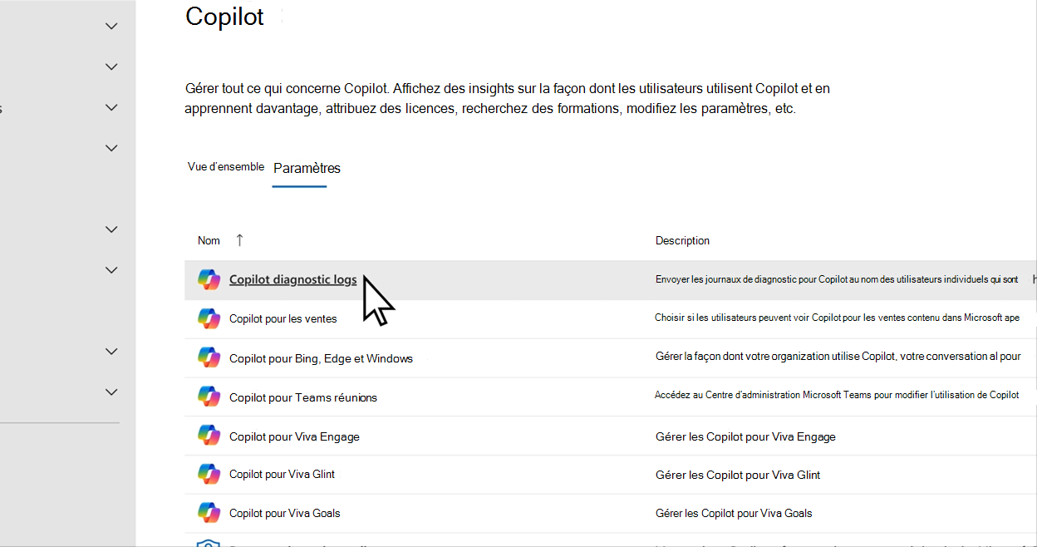Click icon beside Copilot pour Teams réunions

pyautogui.click(x=209, y=397)
